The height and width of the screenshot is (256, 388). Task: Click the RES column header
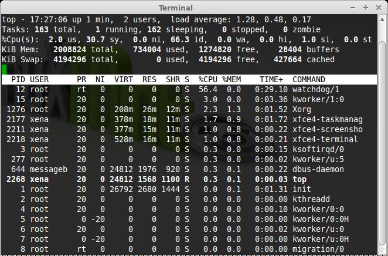[149, 79]
